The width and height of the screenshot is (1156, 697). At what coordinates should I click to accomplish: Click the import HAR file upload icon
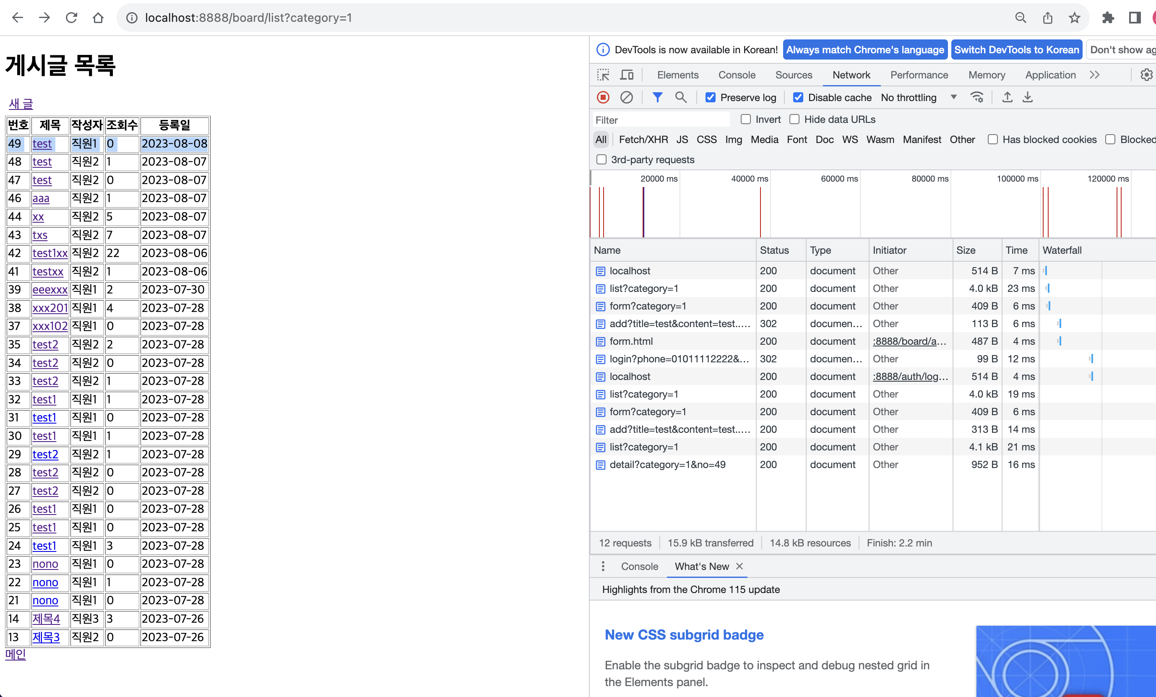tap(1007, 98)
